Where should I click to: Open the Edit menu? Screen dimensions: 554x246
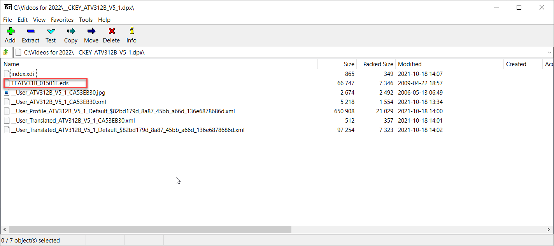[x=23, y=20]
